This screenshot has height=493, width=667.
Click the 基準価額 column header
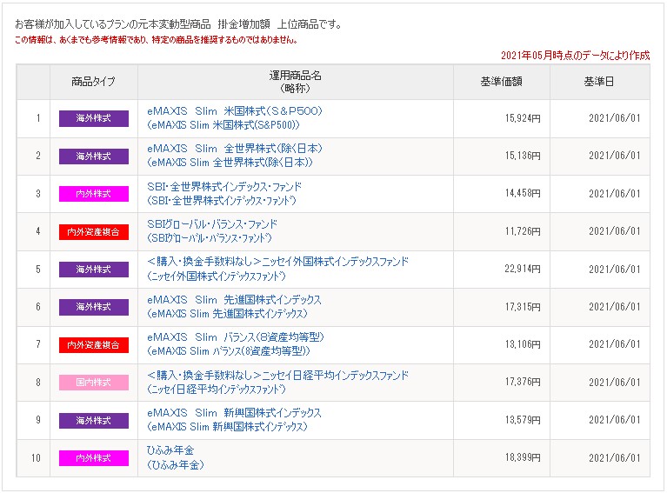pos(502,82)
